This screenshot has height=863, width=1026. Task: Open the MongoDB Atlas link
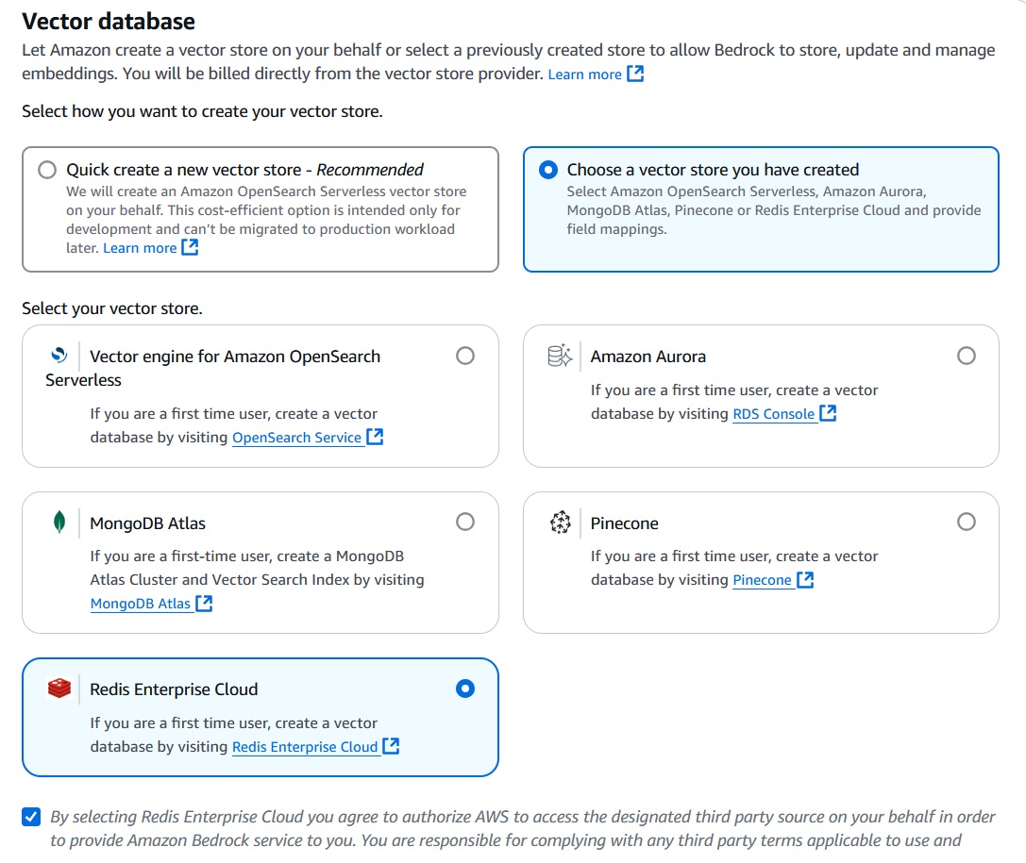(x=138, y=603)
